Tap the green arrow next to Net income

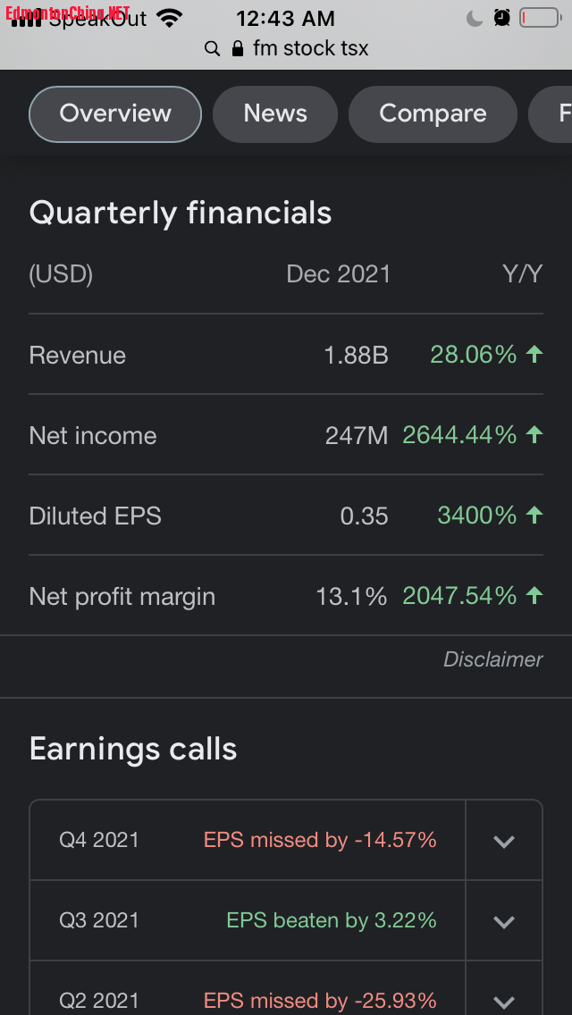tap(534, 435)
